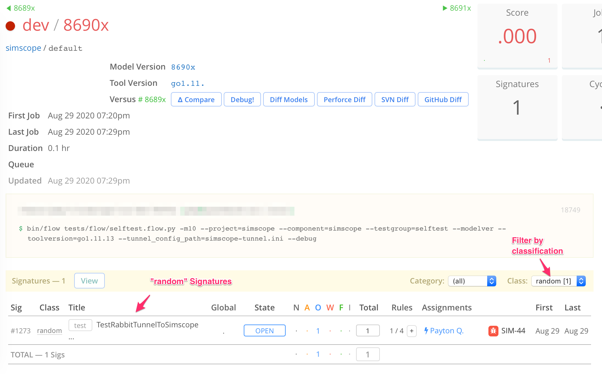Click the next build 8691x navigation arrow

[x=457, y=7]
